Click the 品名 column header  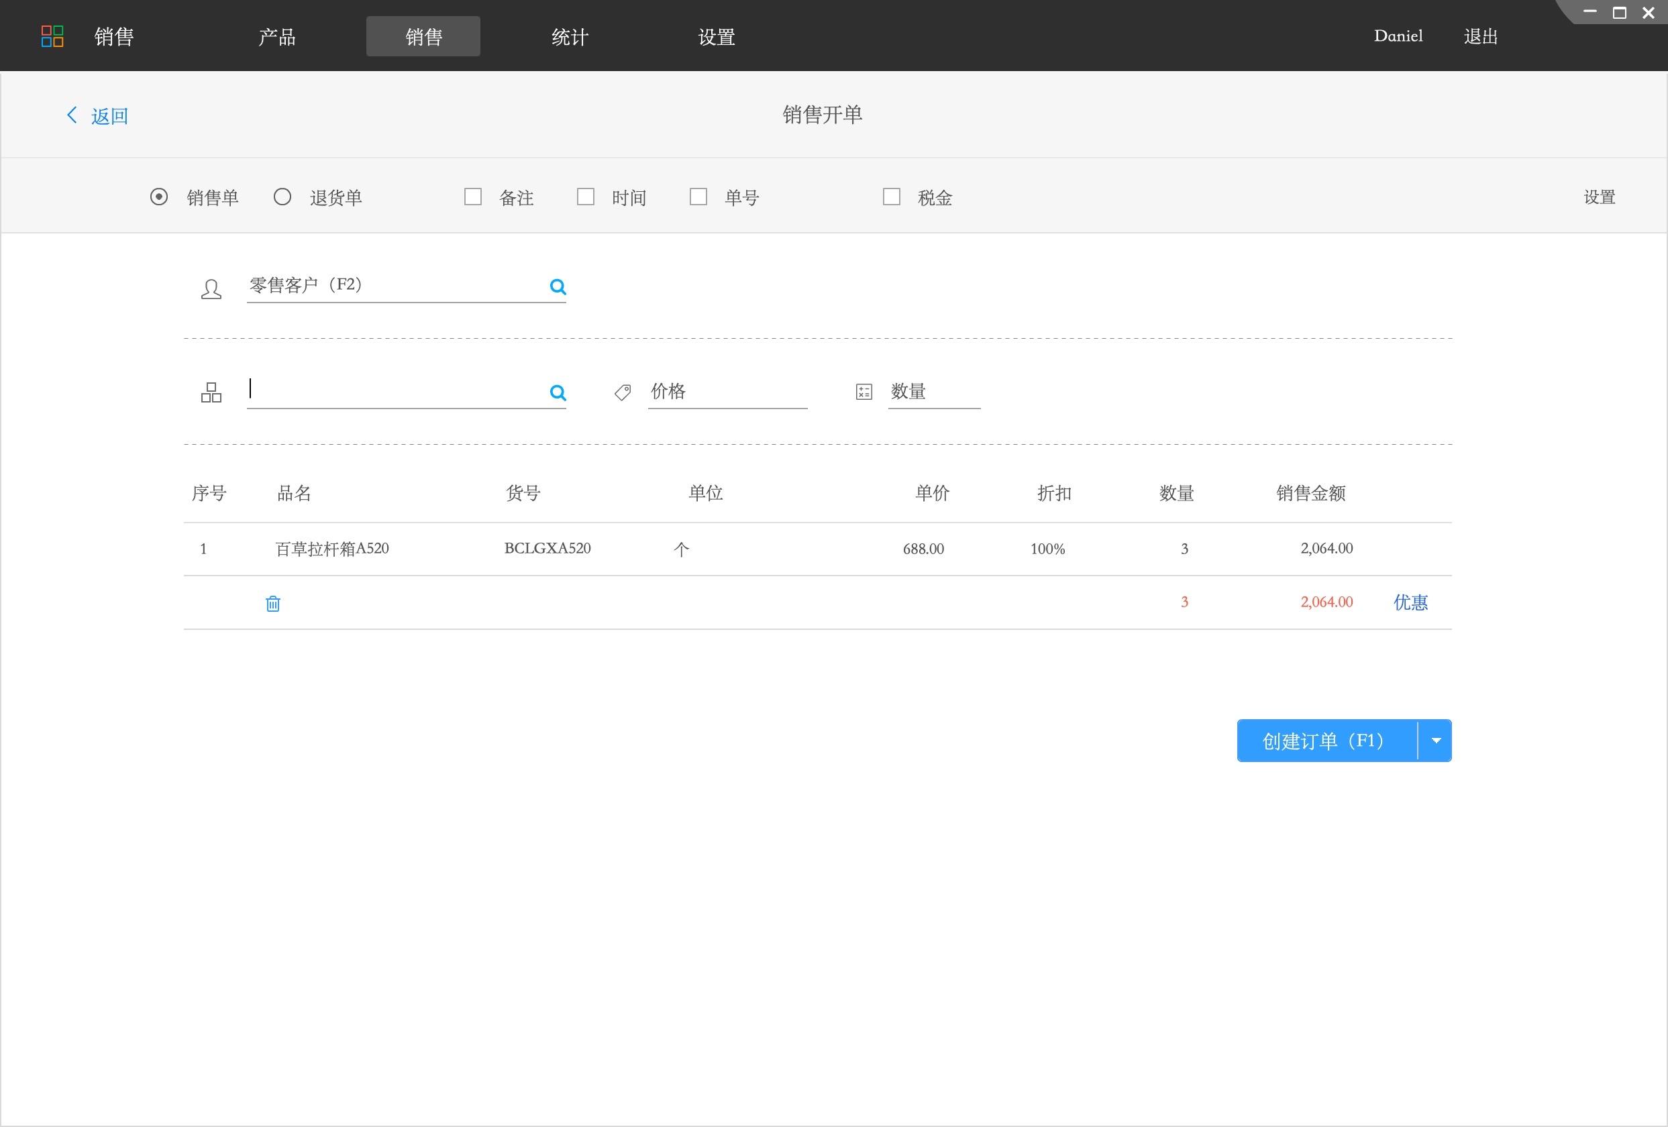[x=295, y=494]
